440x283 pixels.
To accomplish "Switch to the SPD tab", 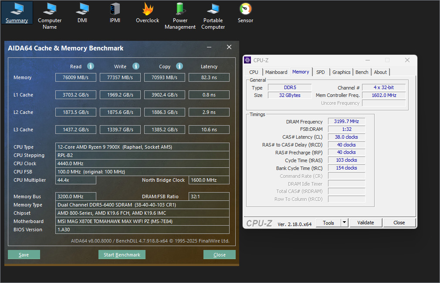I will click(x=320, y=72).
